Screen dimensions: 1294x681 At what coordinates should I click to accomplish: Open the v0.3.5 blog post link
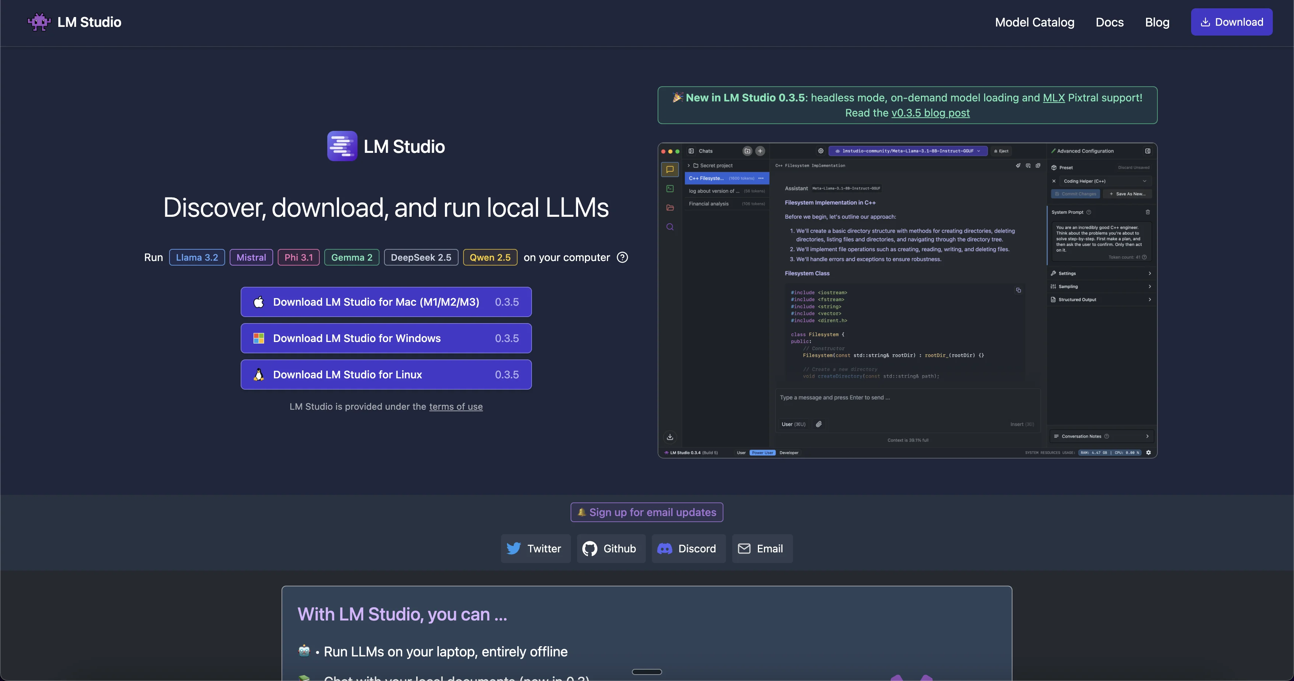pos(930,113)
